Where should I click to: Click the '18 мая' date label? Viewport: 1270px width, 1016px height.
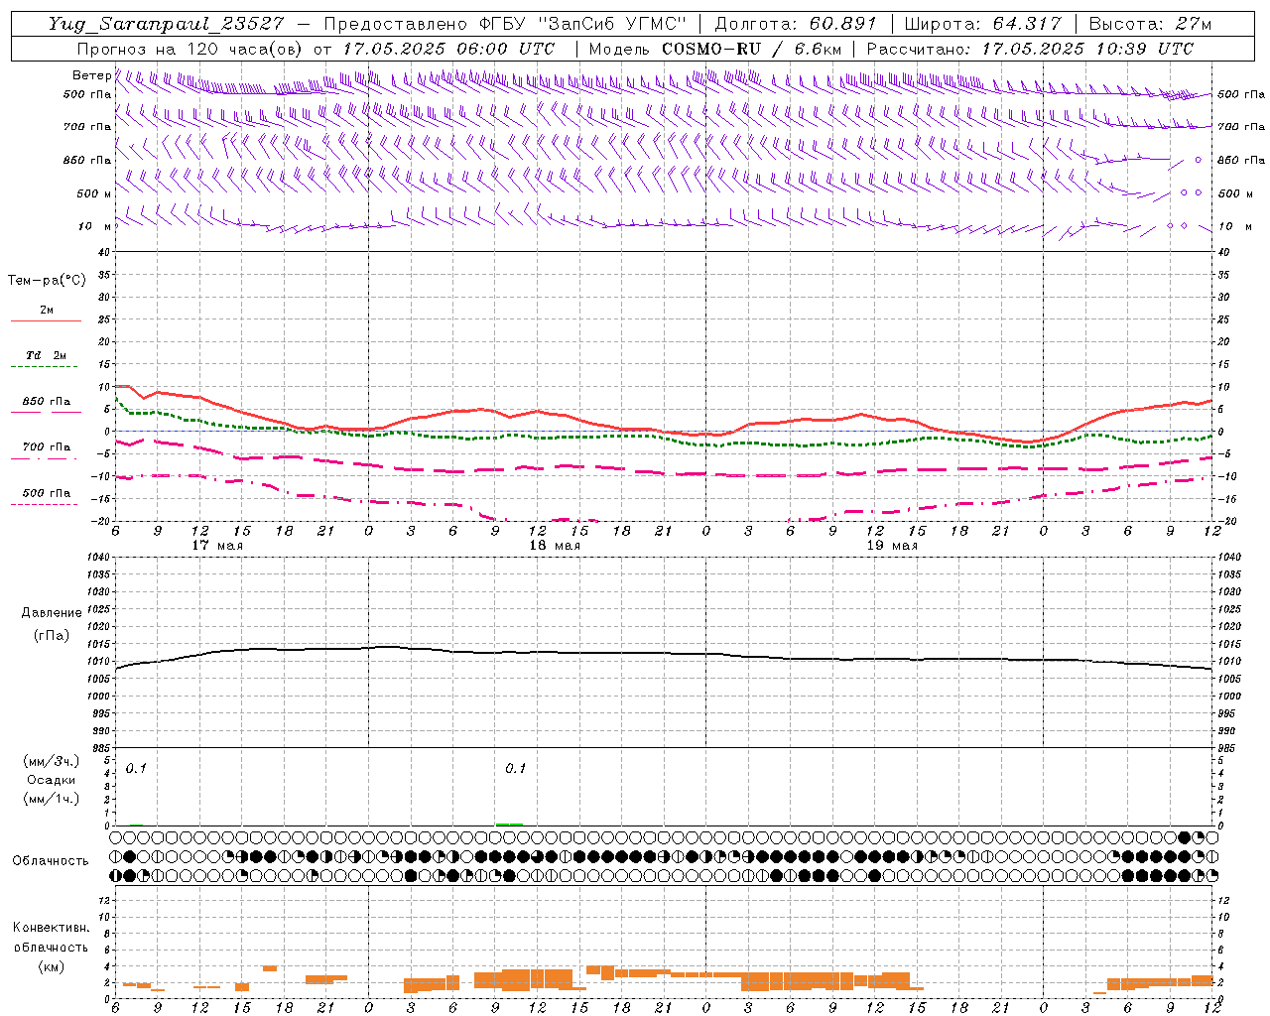pyautogui.click(x=555, y=546)
